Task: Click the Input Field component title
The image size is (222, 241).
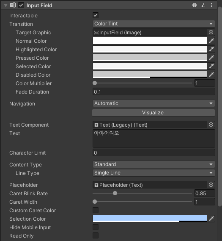Action: 39,6
